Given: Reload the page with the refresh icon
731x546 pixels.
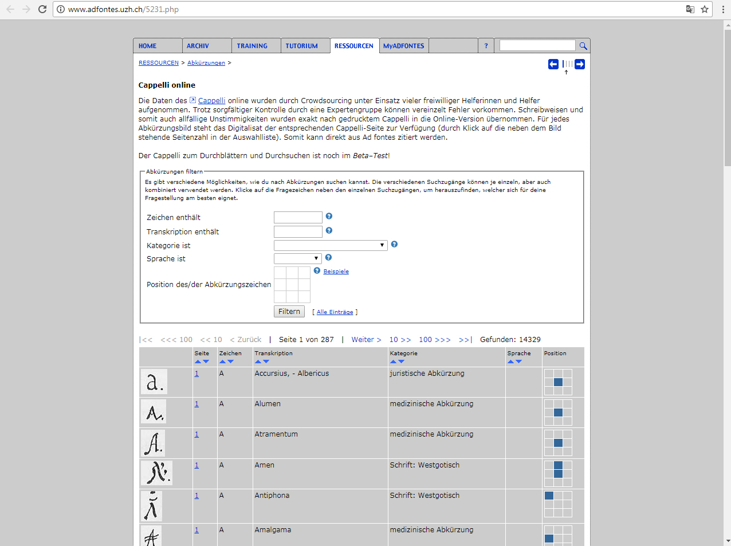Looking at the screenshot, I should [42, 9].
